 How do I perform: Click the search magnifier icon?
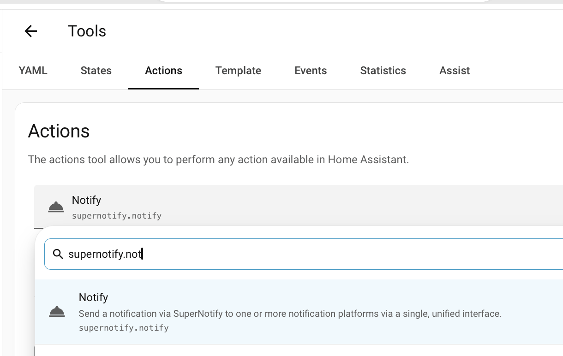point(58,254)
